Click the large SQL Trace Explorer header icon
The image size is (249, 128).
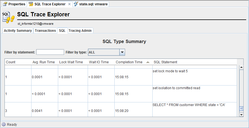[8, 17]
